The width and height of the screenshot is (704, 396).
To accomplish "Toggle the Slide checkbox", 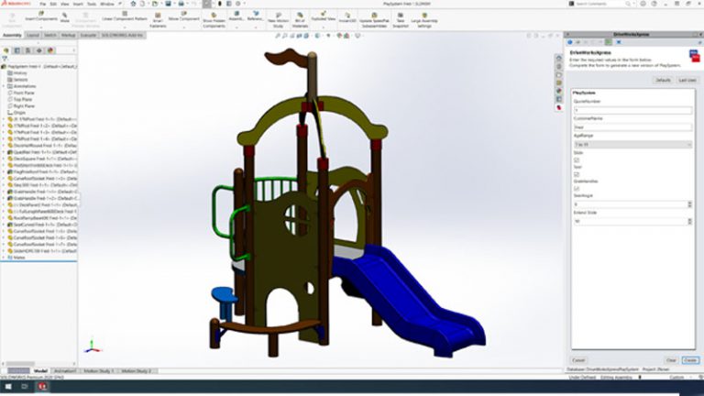I will [576, 160].
